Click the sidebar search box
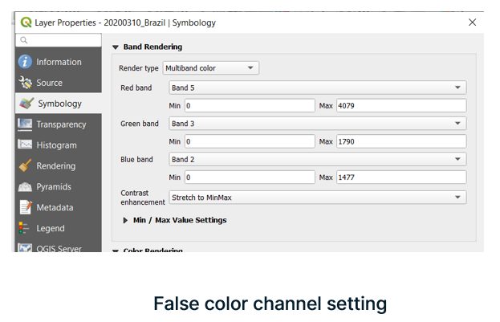This screenshot has width=500, height=322. [x=58, y=40]
